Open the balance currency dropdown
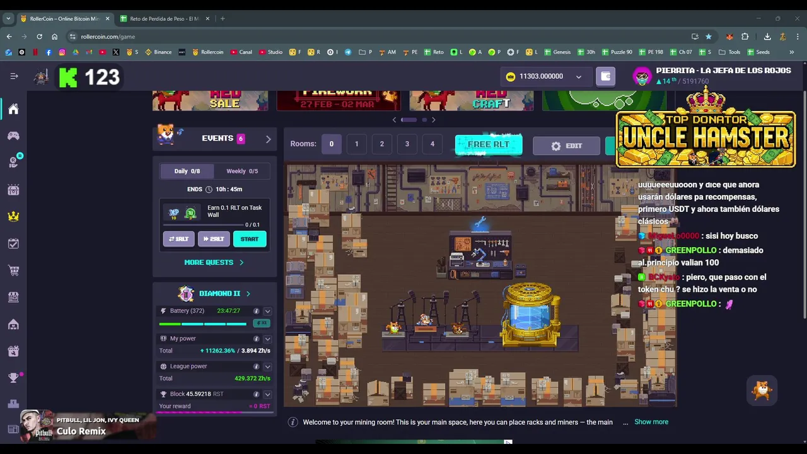Viewport: 807px width, 454px height. pos(578,77)
